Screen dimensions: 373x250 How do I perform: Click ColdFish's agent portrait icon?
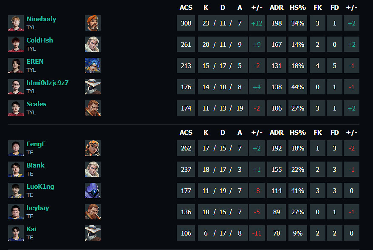coord(93,44)
